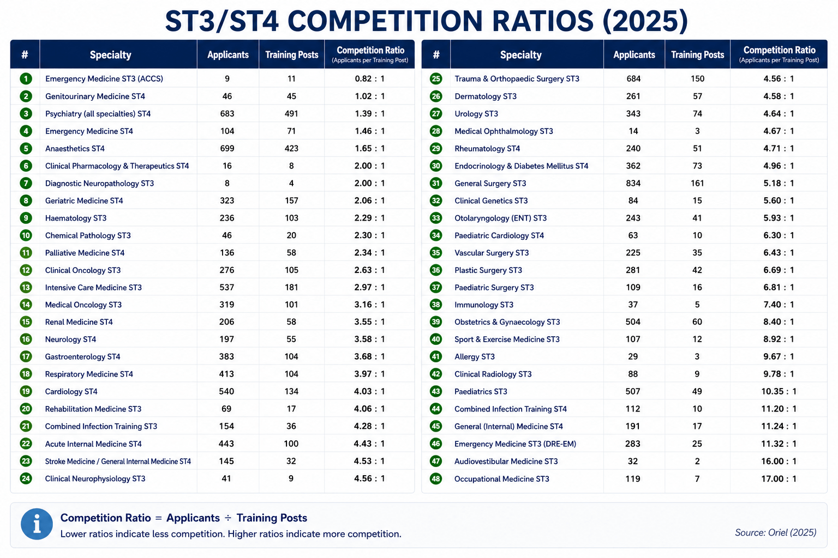Click Clinical Radiology ST3 entry

pyautogui.click(x=493, y=374)
